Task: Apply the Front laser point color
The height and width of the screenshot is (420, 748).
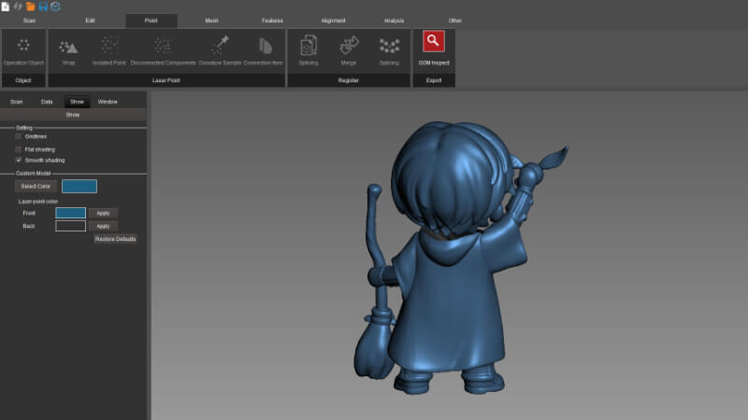Action: pos(103,214)
